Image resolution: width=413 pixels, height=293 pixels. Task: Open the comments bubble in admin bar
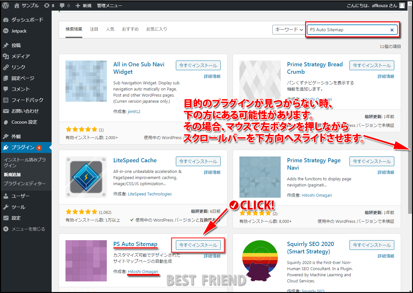65,5
